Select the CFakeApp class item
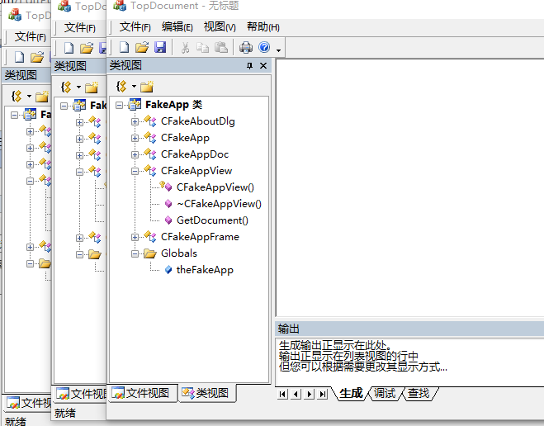 [x=185, y=138]
